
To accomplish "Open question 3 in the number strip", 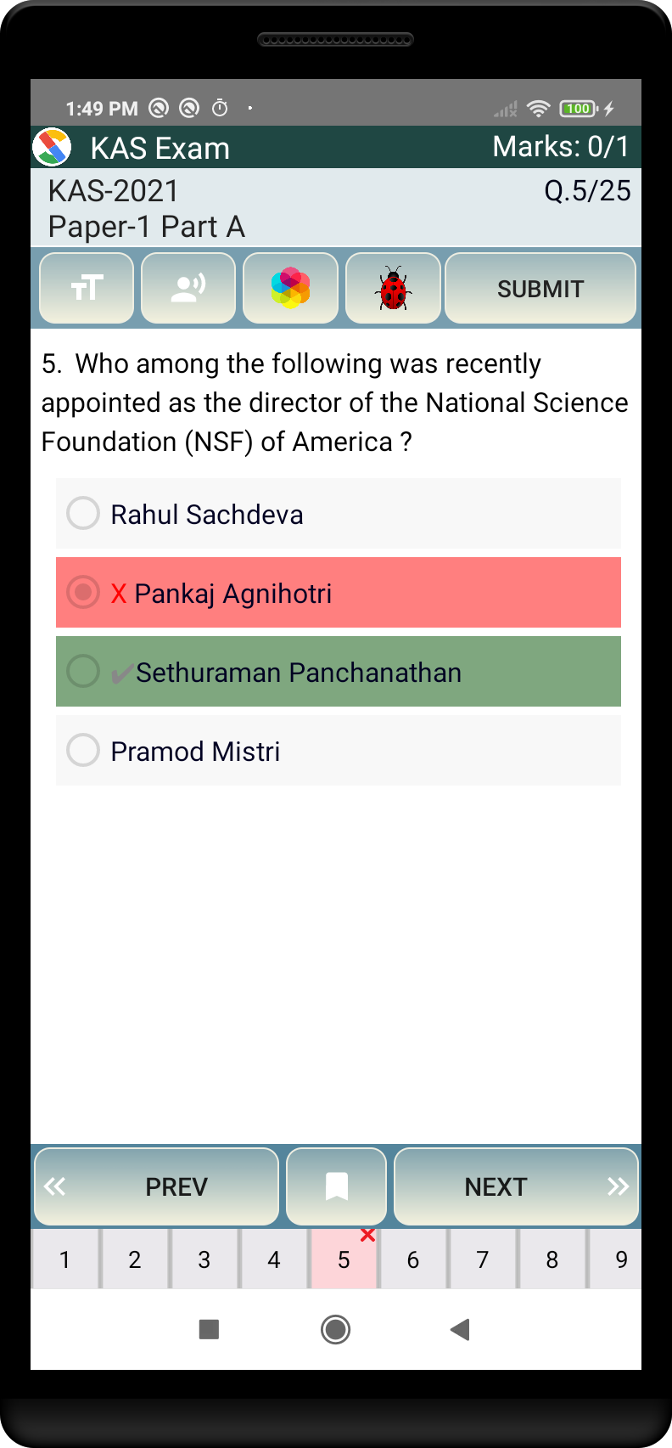I will pos(204,1259).
